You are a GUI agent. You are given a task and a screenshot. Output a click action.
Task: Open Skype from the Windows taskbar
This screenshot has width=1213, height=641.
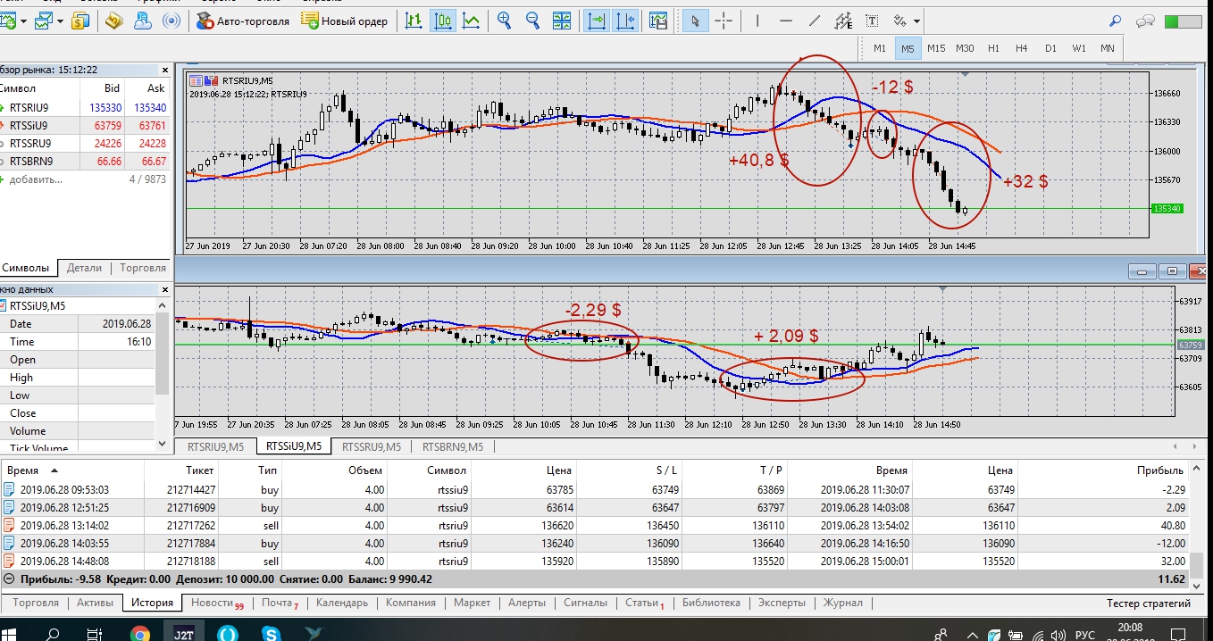[x=271, y=634]
